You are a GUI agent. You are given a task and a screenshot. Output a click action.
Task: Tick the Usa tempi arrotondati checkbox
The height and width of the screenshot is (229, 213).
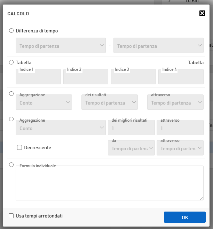pos(11,216)
